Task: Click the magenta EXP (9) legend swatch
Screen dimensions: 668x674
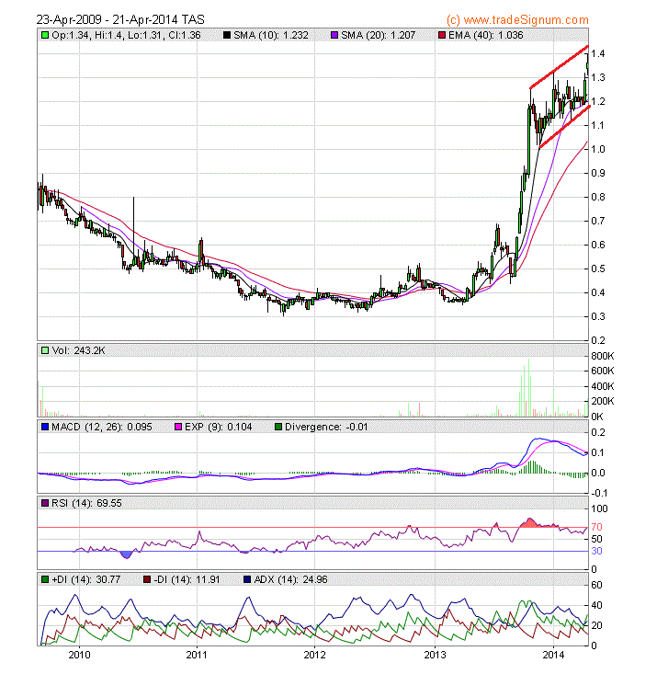Action: pyautogui.click(x=178, y=427)
